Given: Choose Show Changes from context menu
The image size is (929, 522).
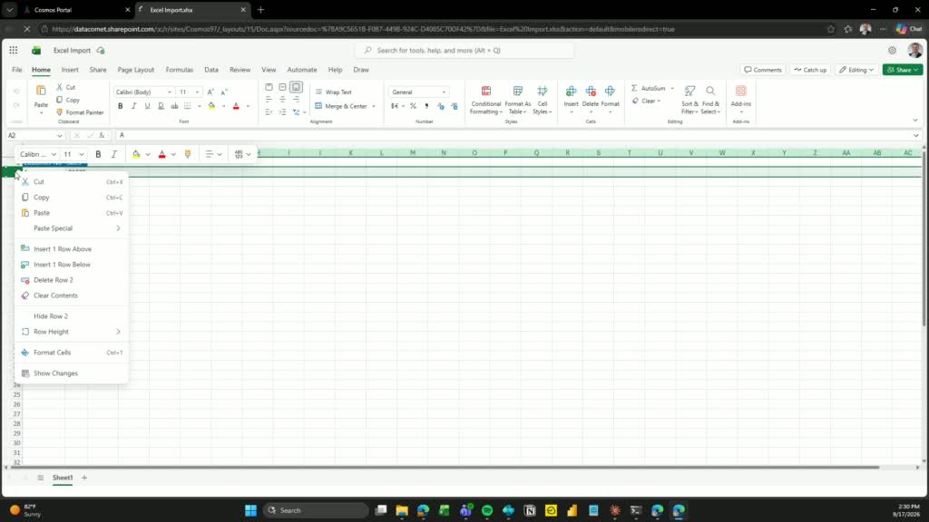Looking at the screenshot, I should point(71,373).
